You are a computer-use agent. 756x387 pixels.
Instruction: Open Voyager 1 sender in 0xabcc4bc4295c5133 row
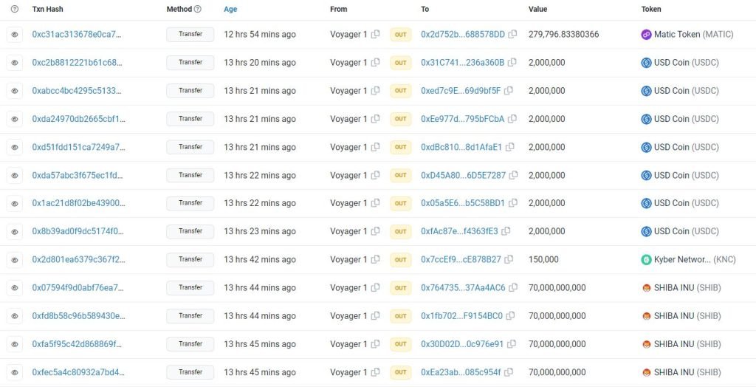[348, 91]
